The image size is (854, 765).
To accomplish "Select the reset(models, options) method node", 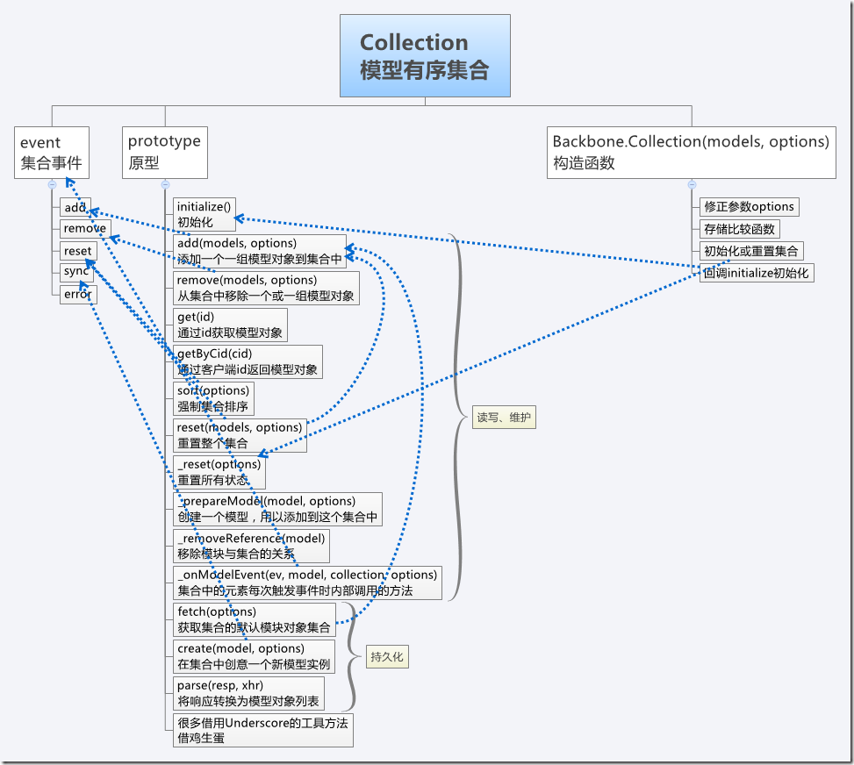I will coord(240,436).
